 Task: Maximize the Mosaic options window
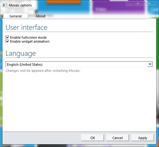click(x=138, y=4)
